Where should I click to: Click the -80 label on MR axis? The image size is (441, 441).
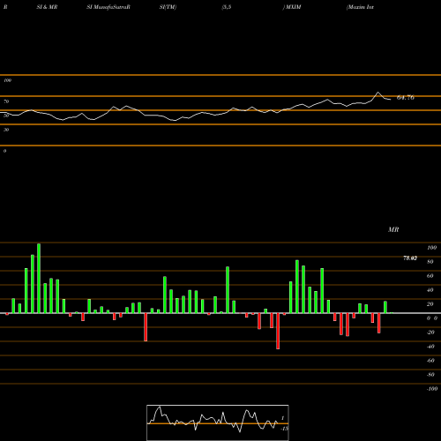point(430,375)
